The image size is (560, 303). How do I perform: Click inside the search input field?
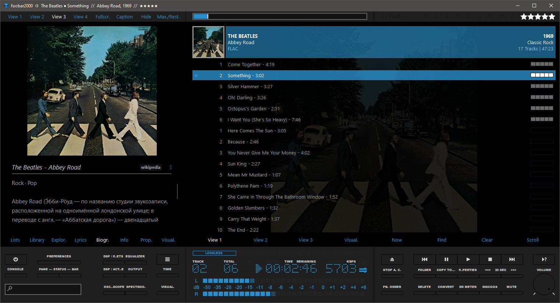pyautogui.click(x=43, y=289)
